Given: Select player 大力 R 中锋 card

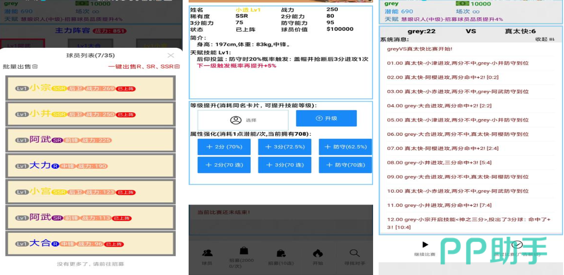Looking at the screenshot, I should (90, 166).
